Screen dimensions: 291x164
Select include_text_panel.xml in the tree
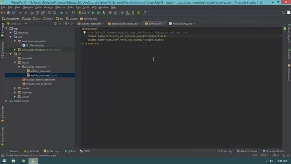[39, 84]
